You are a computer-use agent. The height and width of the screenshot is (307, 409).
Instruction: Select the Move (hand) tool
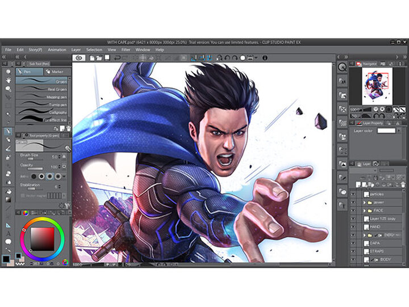tap(9, 80)
